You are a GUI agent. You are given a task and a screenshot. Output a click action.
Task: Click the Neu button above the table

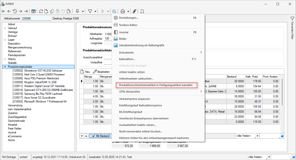(x=85, y=72)
